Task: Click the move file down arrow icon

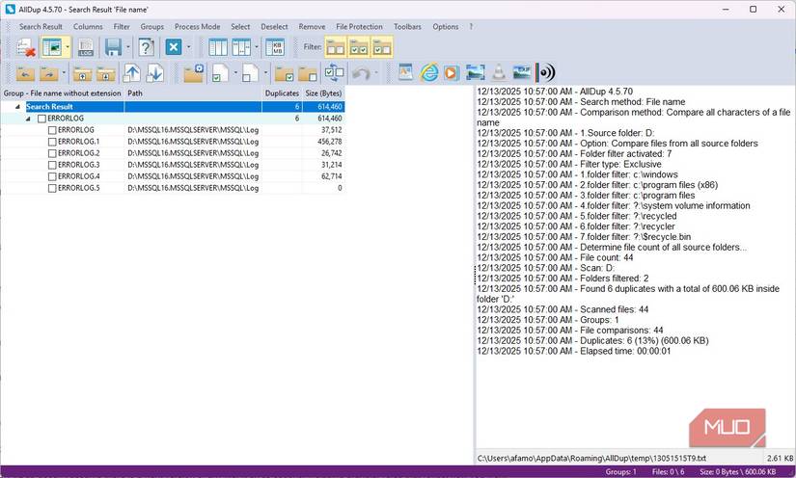Action: click(x=154, y=73)
